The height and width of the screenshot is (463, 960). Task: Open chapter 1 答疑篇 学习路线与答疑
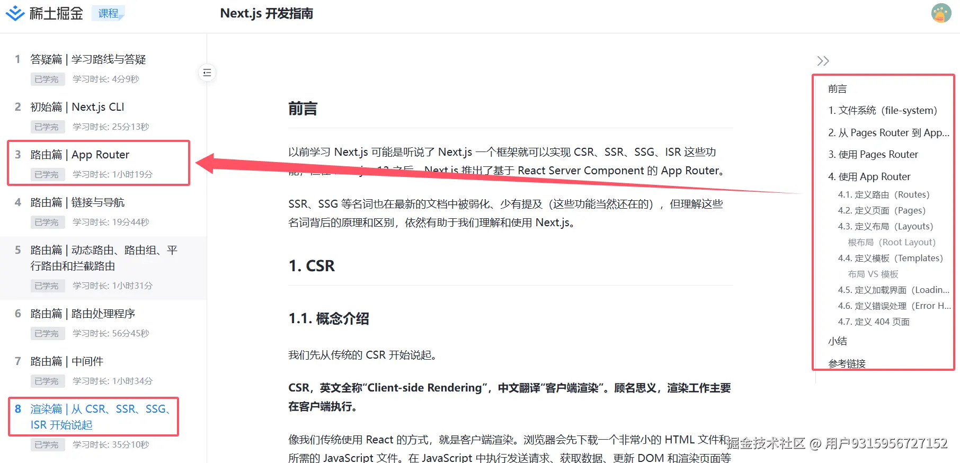coord(88,59)
